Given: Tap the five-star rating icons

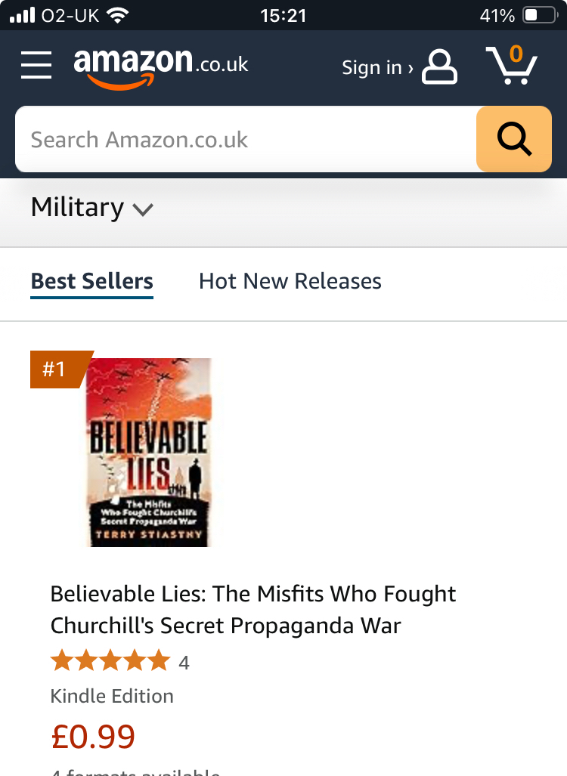Looking at the screenshot, I should click(x=110, y=662).
